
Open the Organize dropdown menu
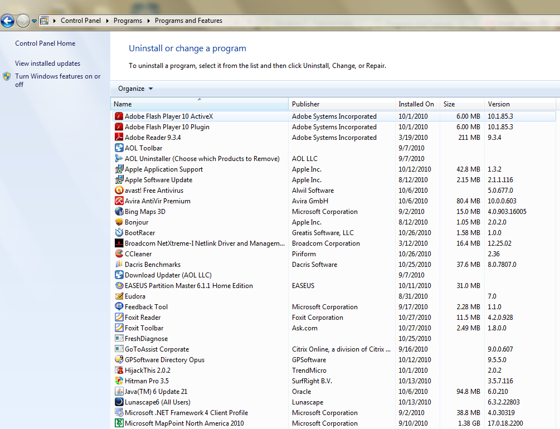135,89
